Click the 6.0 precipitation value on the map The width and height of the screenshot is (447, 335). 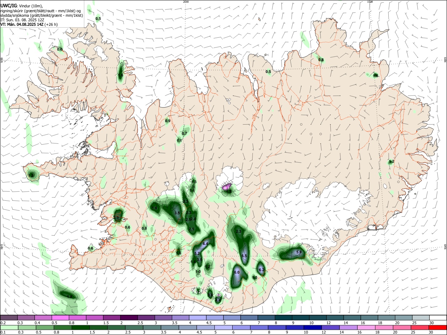236,272
